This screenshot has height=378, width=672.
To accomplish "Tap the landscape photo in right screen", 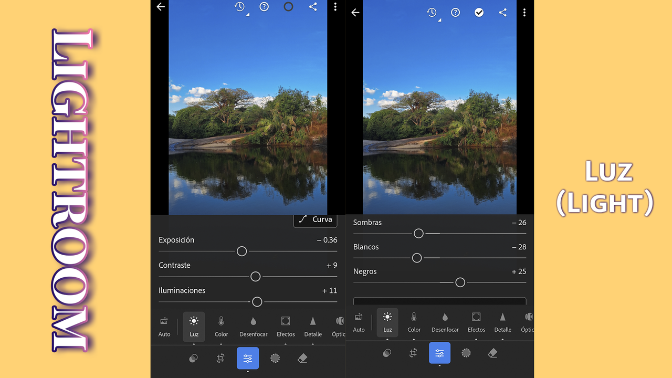I will [439, 107].
